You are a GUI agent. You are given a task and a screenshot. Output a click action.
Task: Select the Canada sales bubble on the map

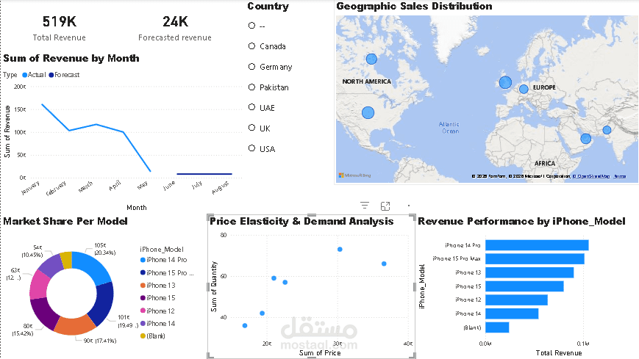point(371,59)
